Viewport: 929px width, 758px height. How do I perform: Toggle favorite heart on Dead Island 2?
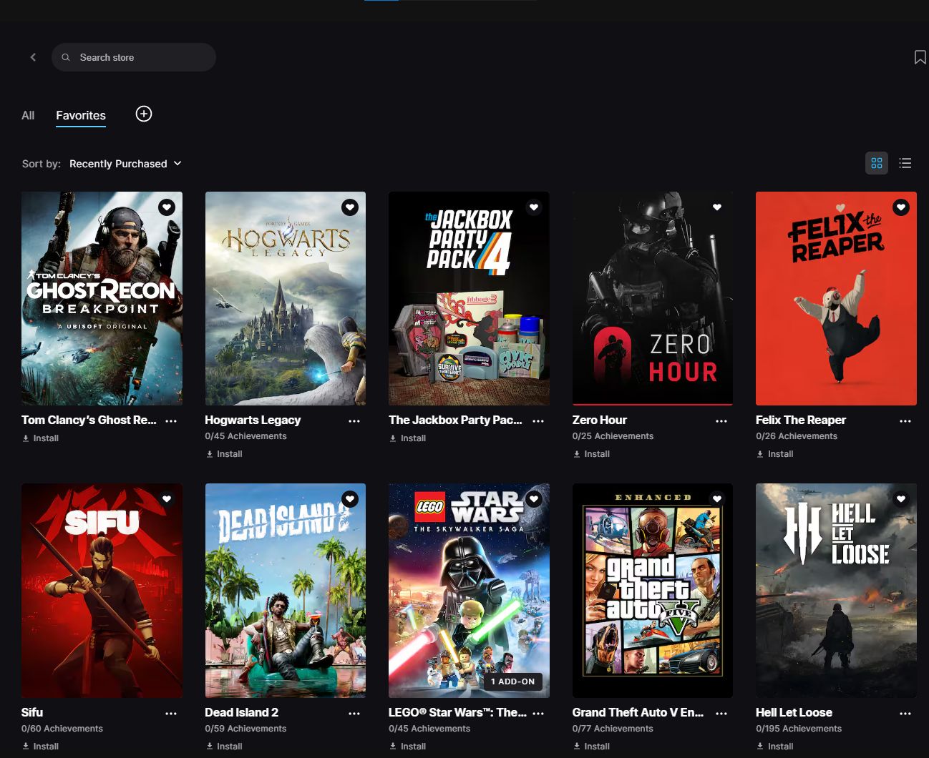350,499
